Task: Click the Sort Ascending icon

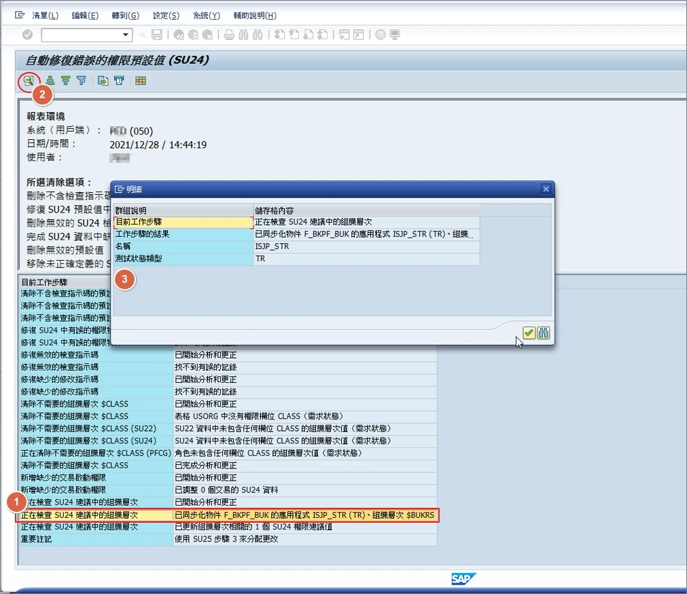Action: coord(50,81)
